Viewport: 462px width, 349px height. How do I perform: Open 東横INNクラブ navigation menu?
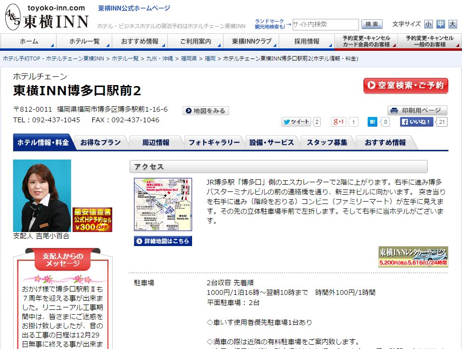click(252, 42)
